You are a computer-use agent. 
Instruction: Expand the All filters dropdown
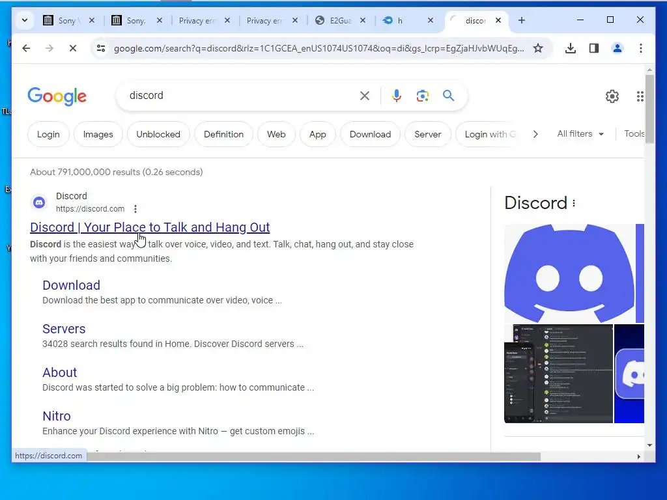580,134
